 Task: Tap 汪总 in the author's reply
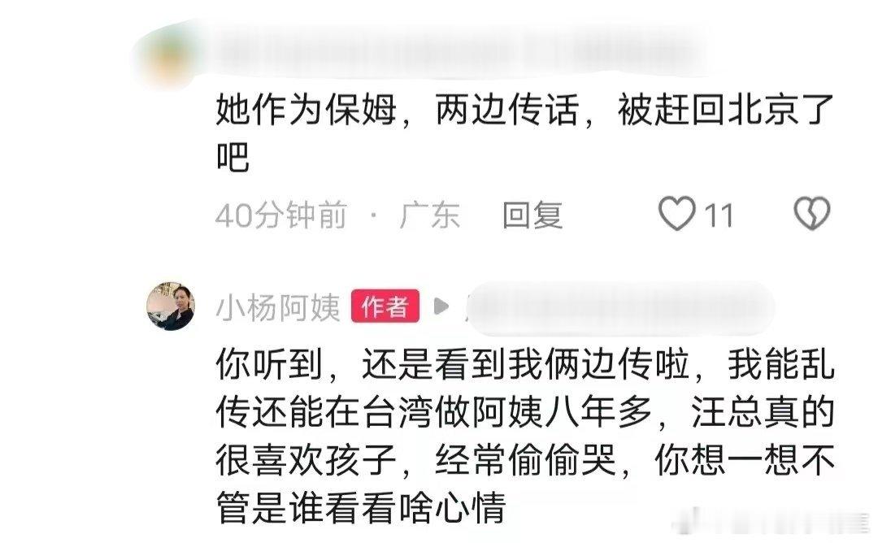(x=728, y=413)
